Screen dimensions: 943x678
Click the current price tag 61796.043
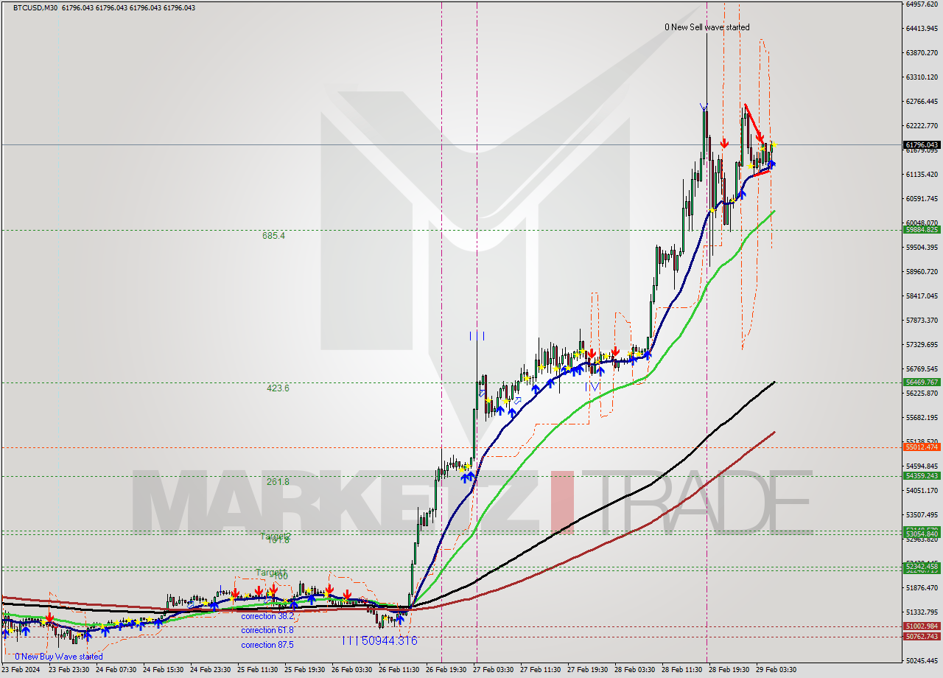coord(921,145)
